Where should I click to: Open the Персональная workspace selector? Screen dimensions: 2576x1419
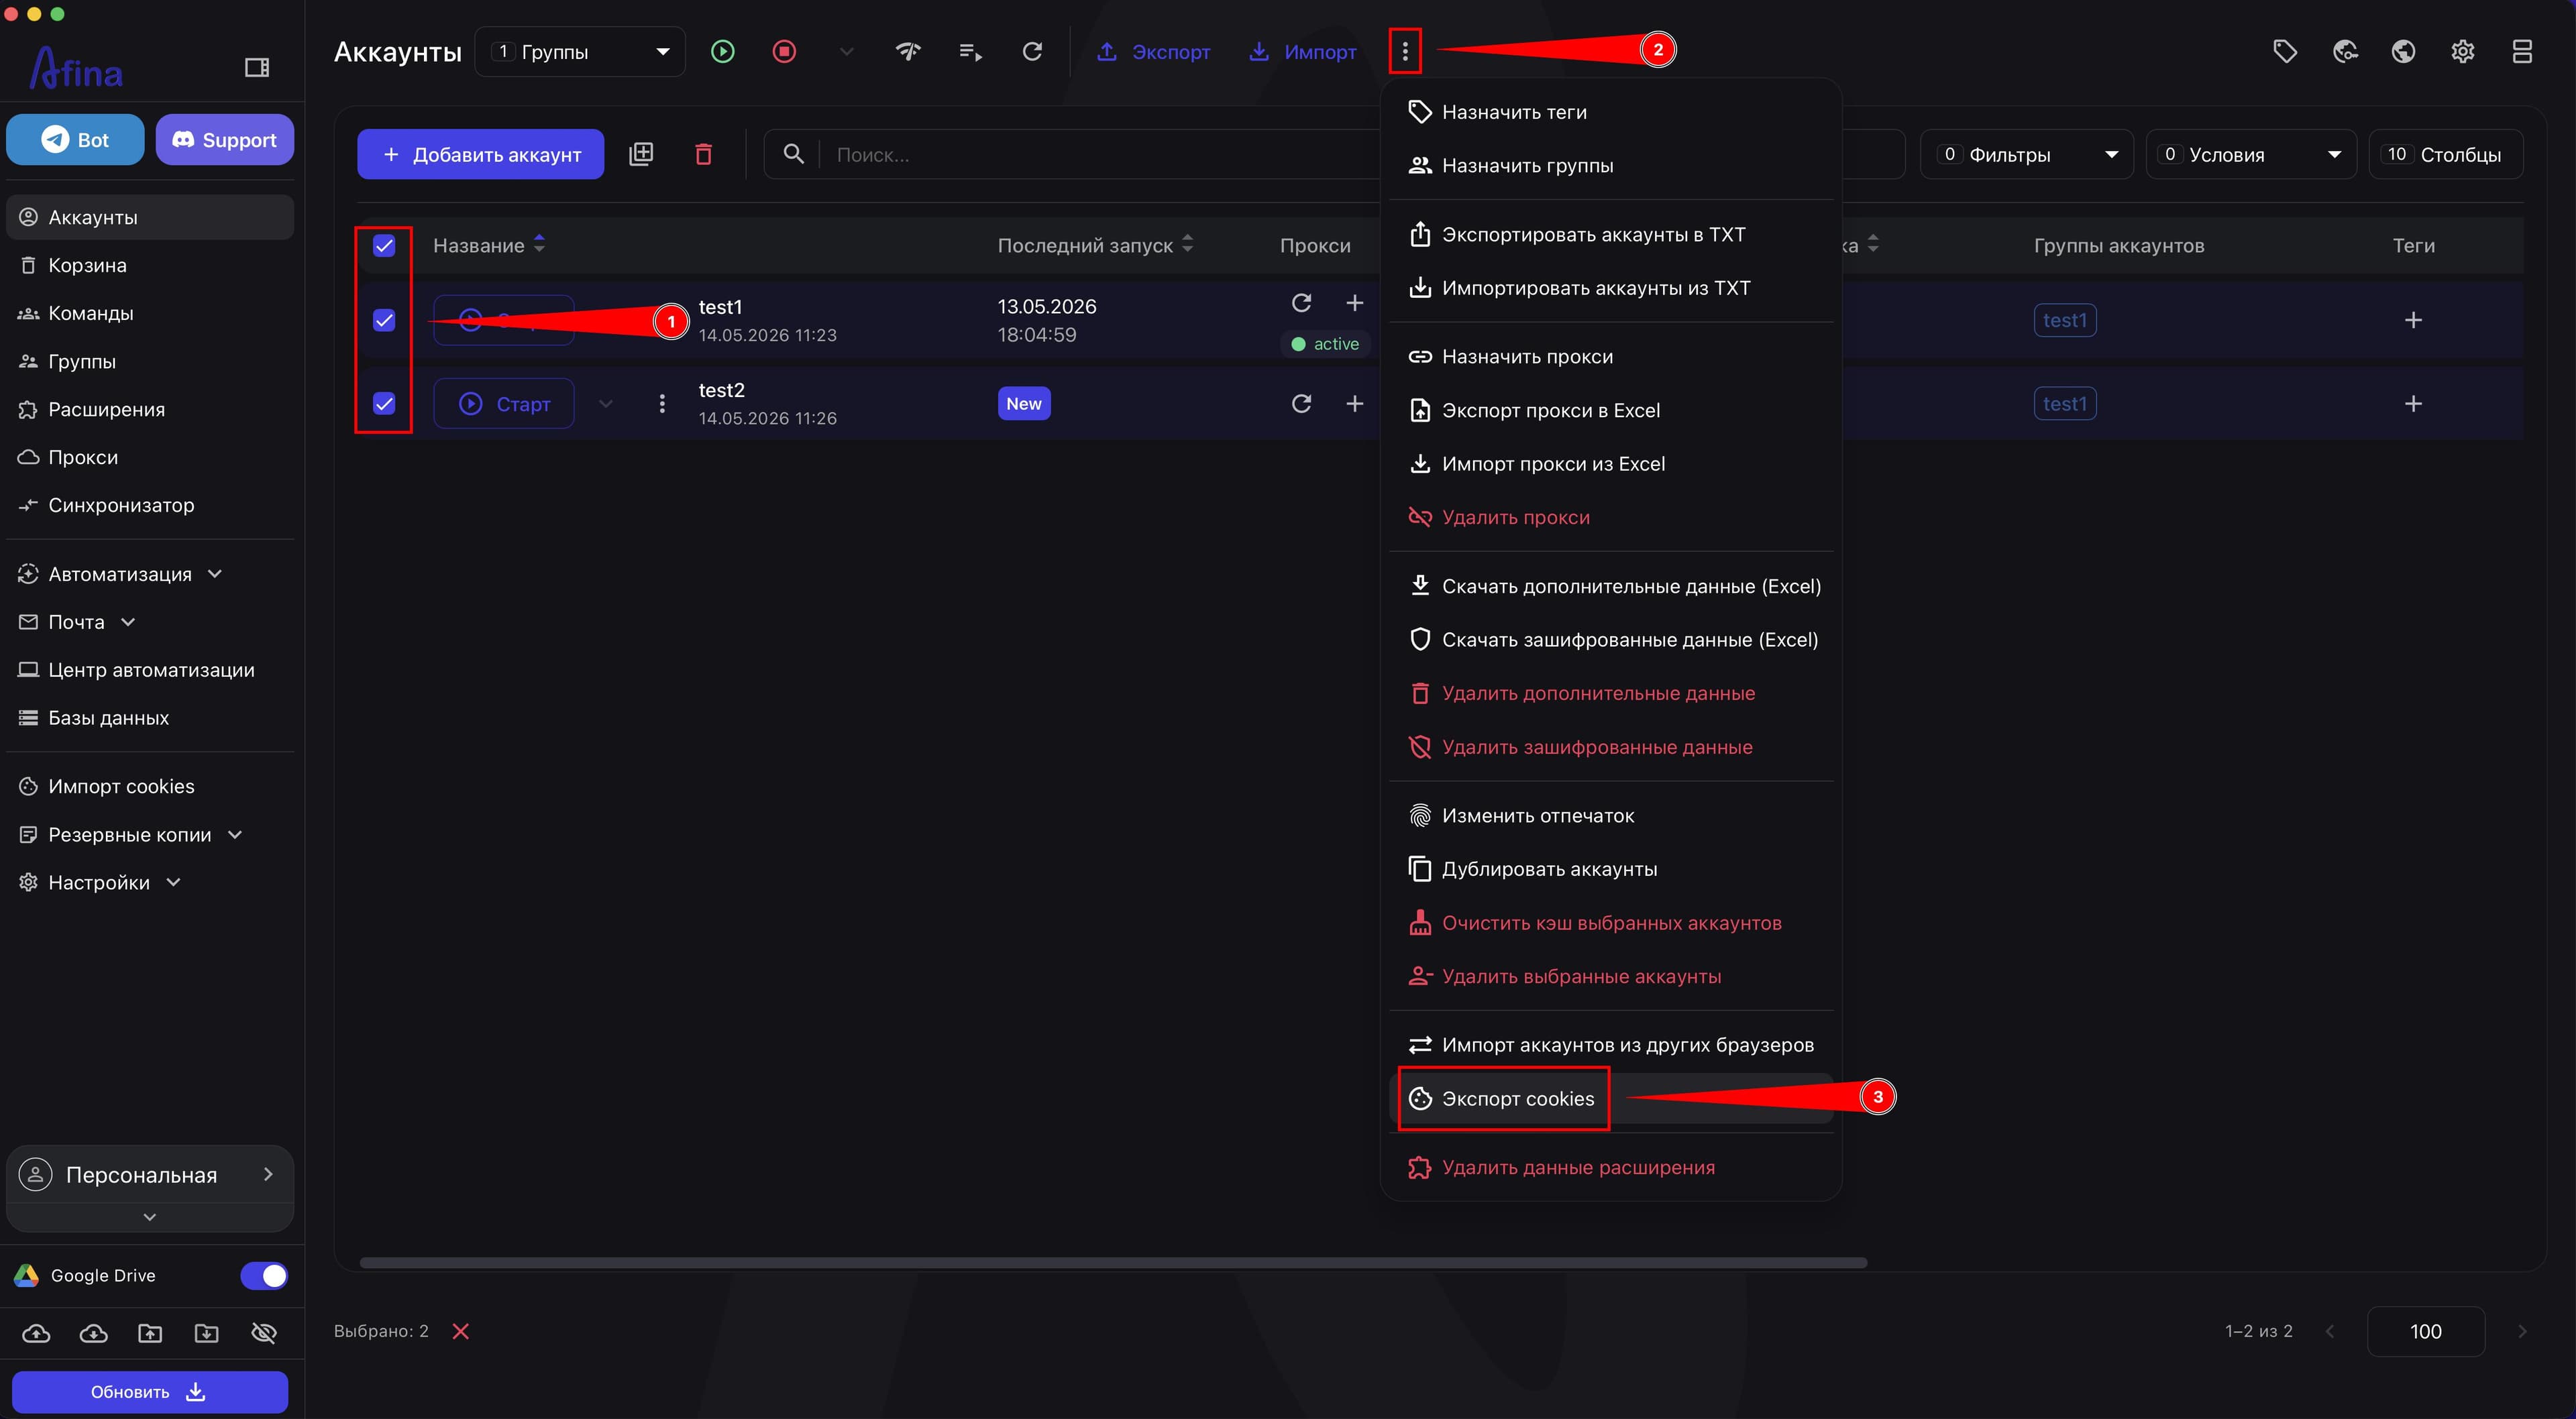pos(150,1175)
